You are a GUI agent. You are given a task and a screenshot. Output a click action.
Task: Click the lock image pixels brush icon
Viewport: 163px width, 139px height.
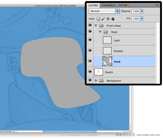pos(103,19)
